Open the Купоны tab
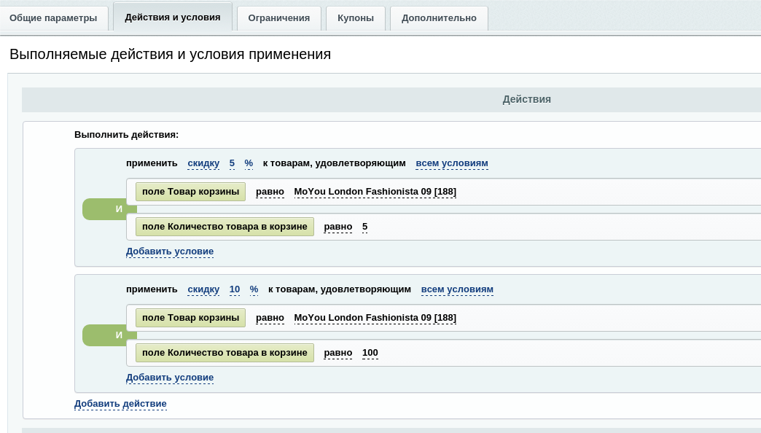The height and width of the screenshot is (433, 761). (355, 18)
